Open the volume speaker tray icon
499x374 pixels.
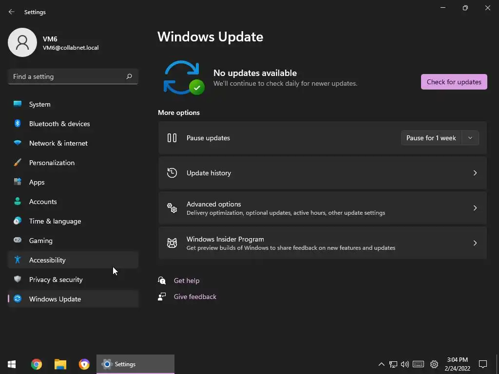(x=405, y=364)
